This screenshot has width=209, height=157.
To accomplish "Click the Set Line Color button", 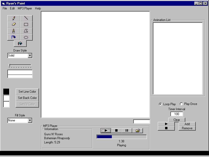I will coord(27,92).
